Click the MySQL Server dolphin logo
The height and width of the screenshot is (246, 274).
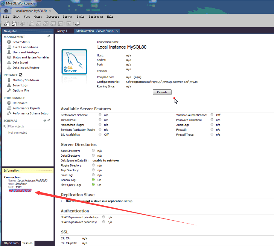pyautogui.click(x=74, y=62)
